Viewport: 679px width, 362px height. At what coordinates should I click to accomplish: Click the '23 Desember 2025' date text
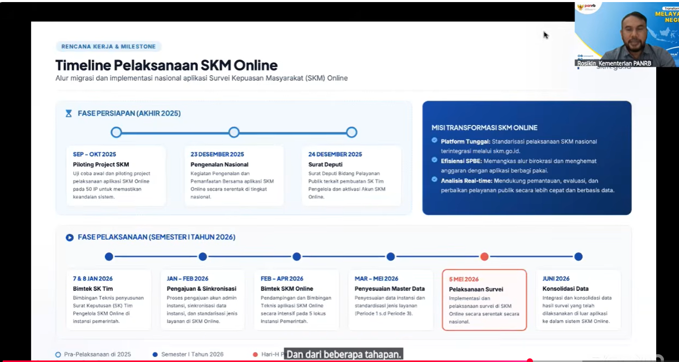217,154
